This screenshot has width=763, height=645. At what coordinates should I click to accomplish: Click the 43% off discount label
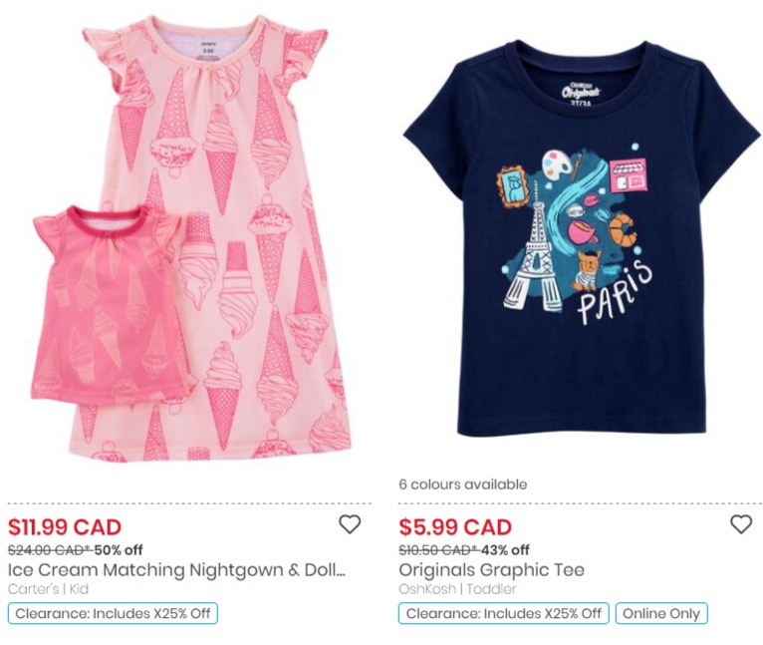(505, 550)
